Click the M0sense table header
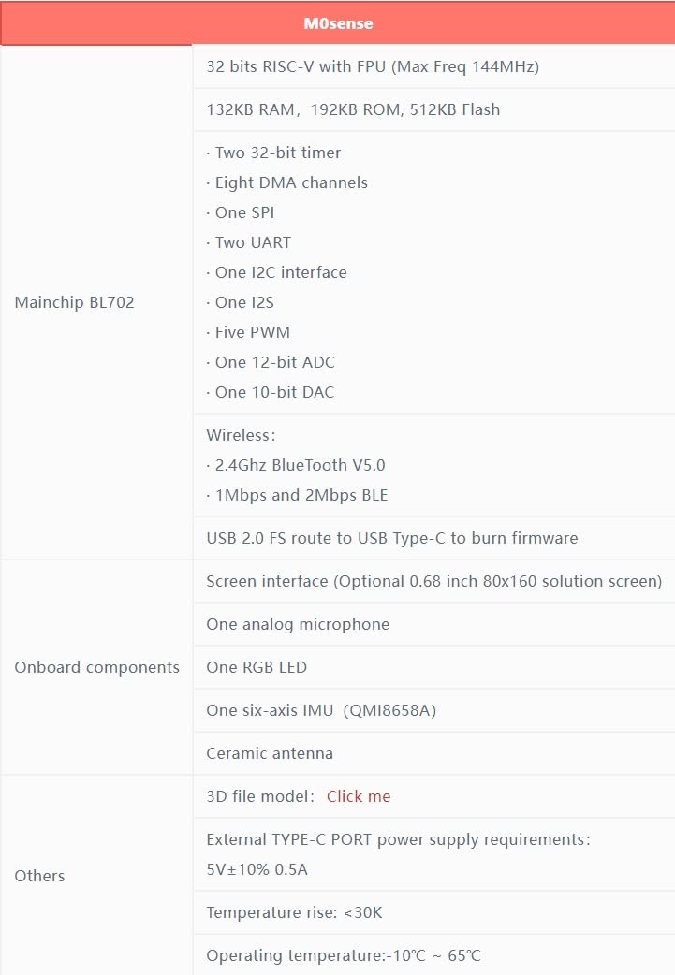 [338, 24]
